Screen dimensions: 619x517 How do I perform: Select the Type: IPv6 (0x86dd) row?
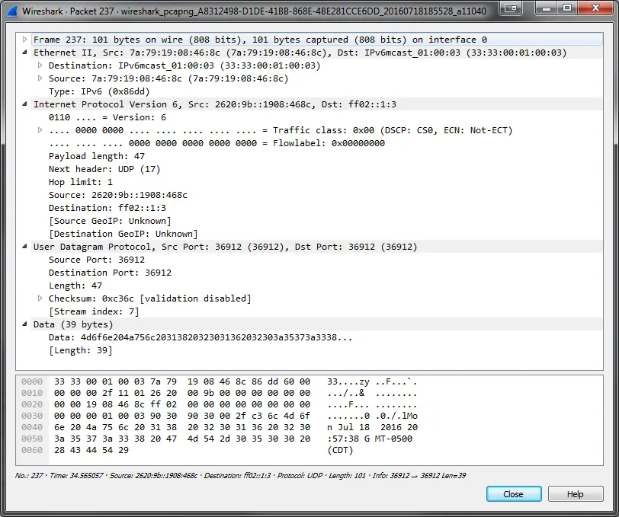[99, 91]
